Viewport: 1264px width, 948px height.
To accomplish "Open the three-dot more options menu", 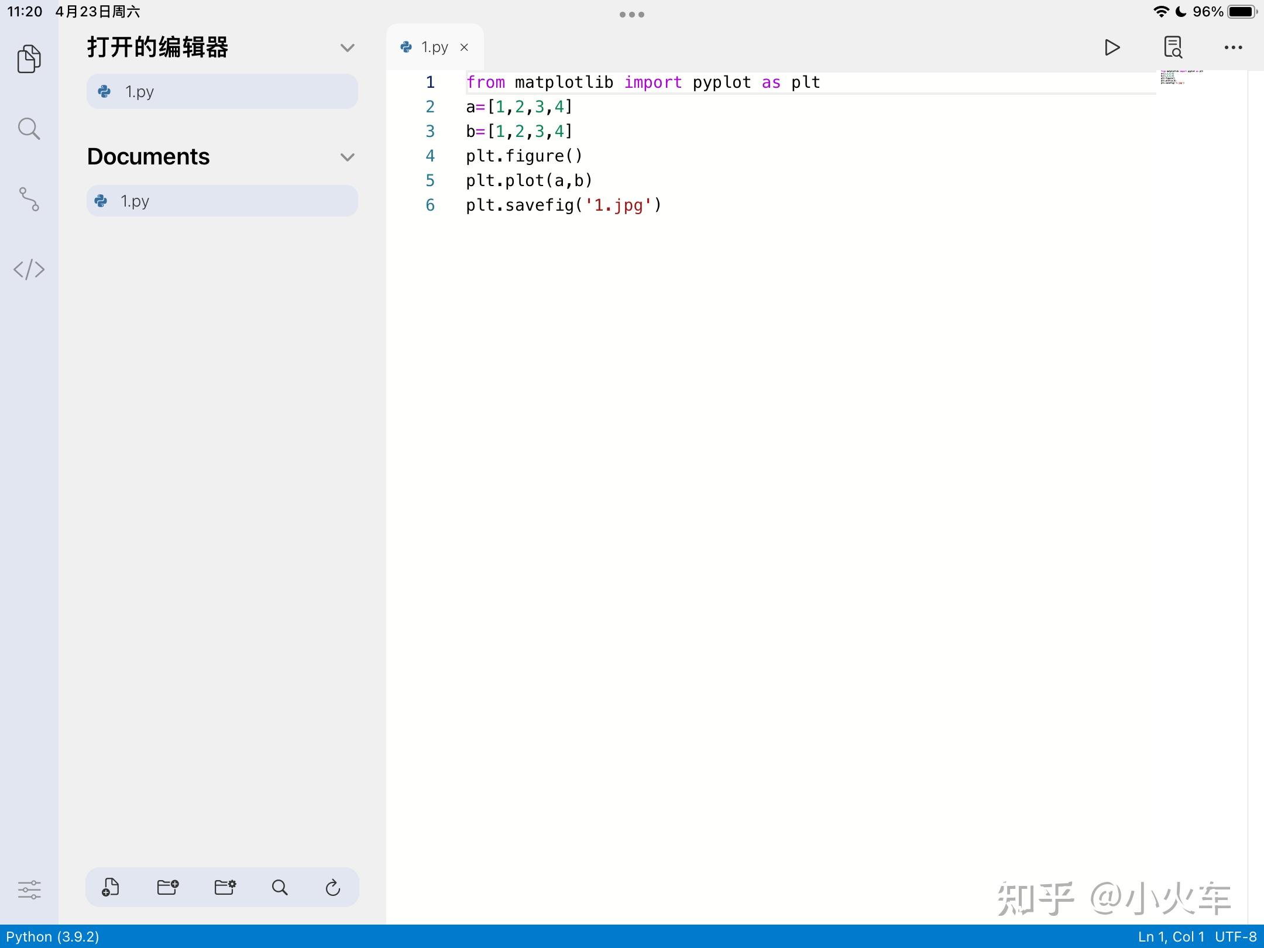I will 1233,47.
